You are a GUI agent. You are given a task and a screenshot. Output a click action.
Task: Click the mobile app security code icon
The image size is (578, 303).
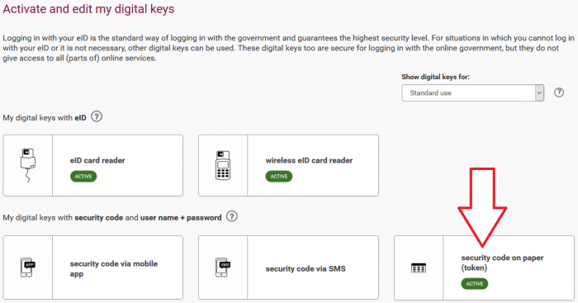(27, 267)
